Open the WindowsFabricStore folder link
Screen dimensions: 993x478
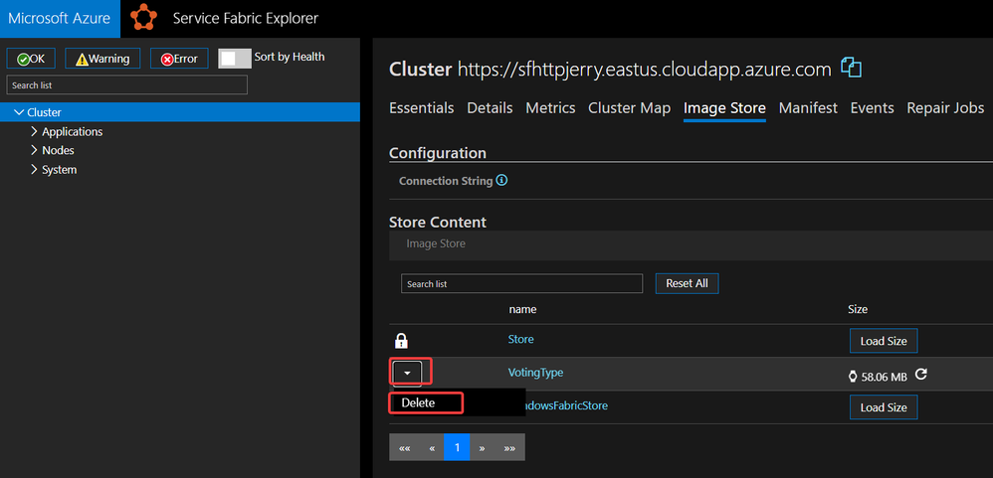[566, 405]
